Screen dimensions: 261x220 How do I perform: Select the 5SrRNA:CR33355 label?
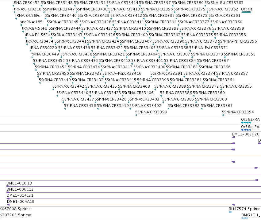[236, 86]
